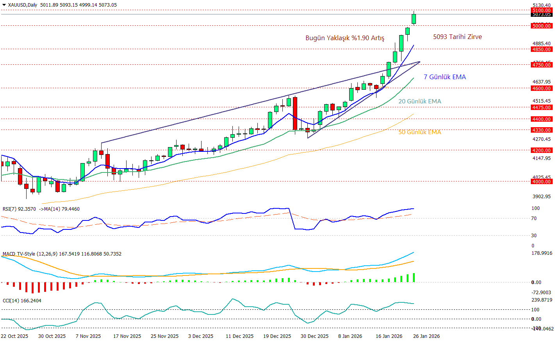Click the 'Bugün Yaklaşık %1.90 Artış' text label
555x341 pixels.
[x=344, y=38]
